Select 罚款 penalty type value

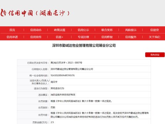coord(53,108)
